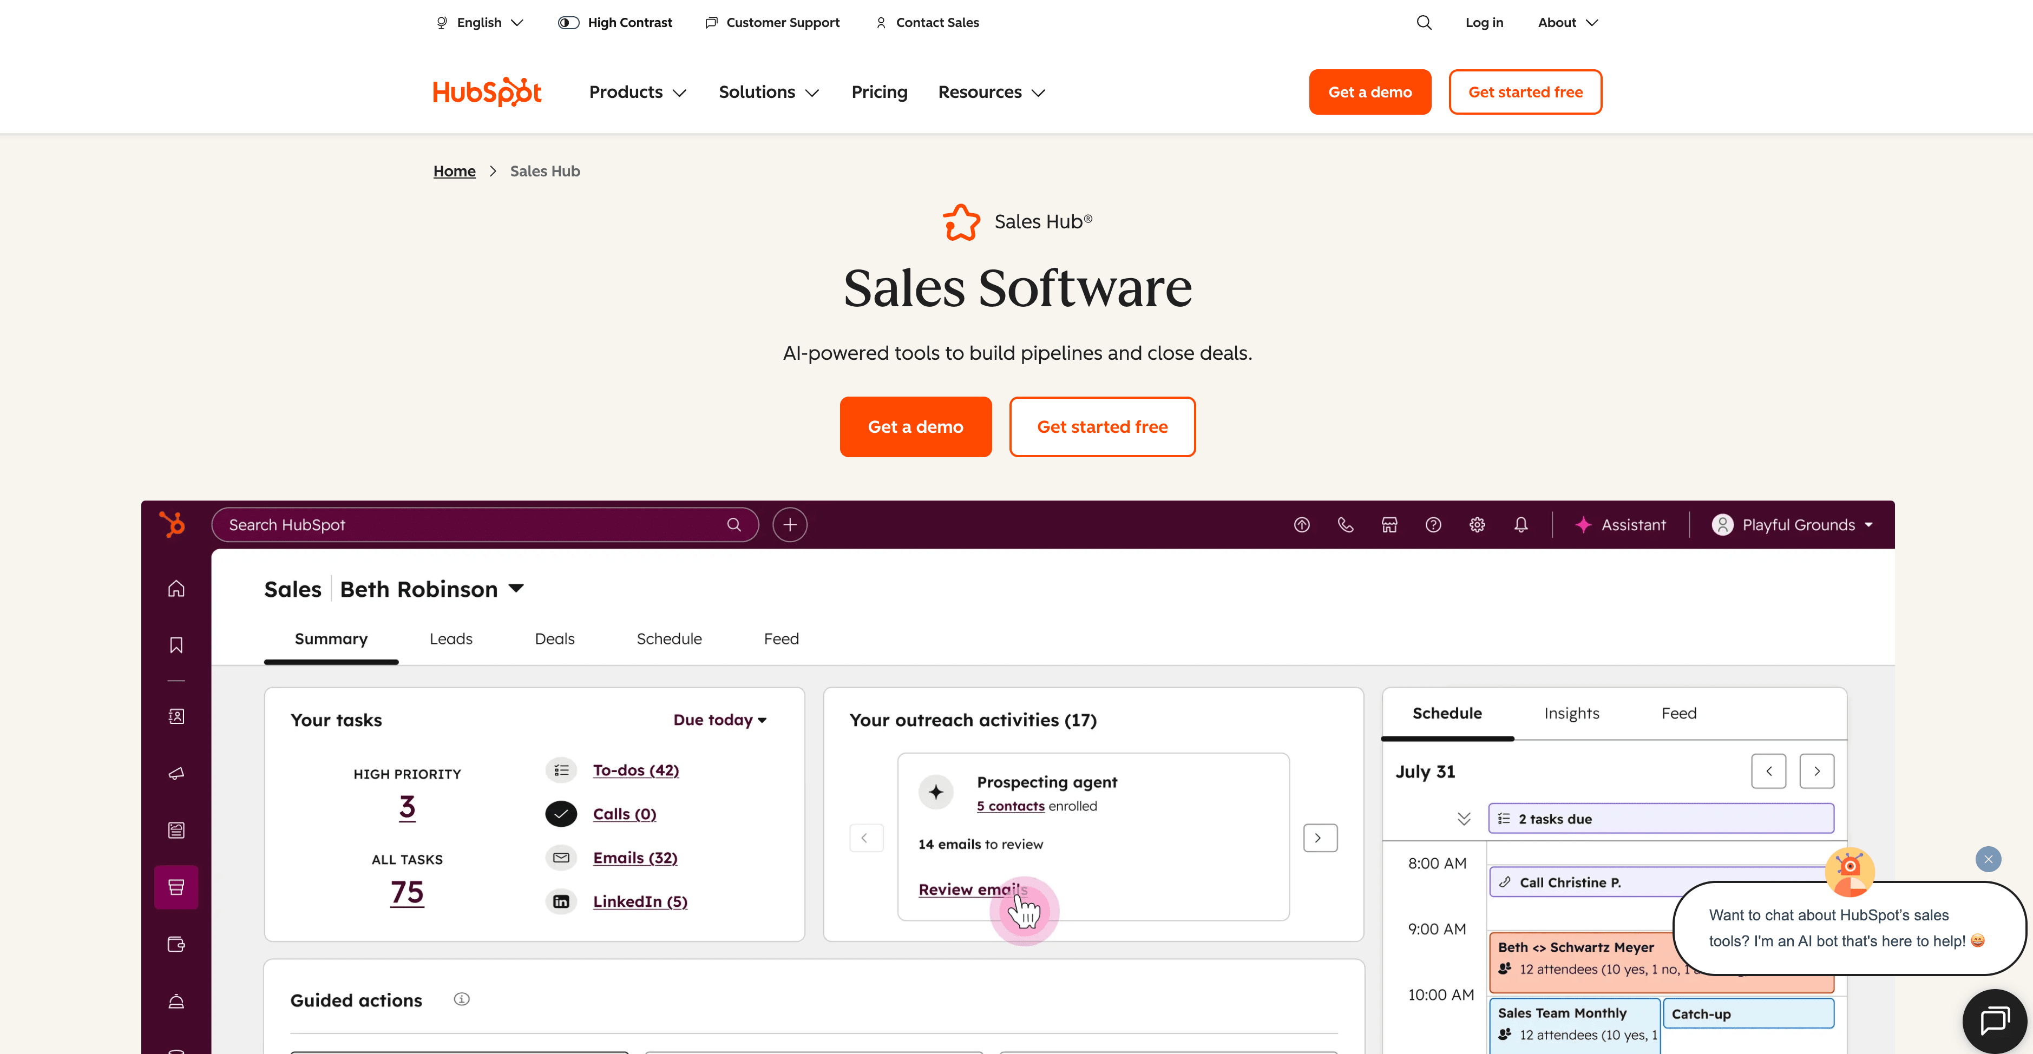Open the commerce wallet icon in the sidebar
This screenshot has width=2033, height=1054.
click(176, 944)
